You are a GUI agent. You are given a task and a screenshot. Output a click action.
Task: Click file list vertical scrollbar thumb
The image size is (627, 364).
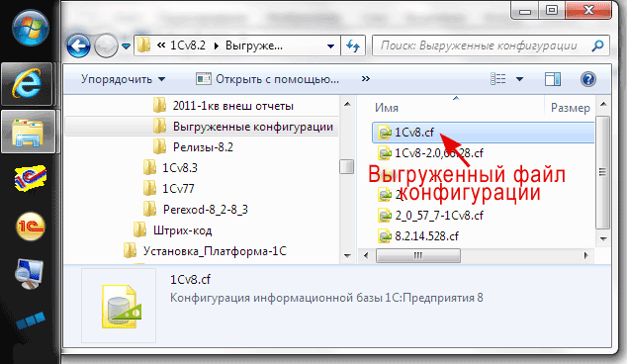[x=602, y=172]
